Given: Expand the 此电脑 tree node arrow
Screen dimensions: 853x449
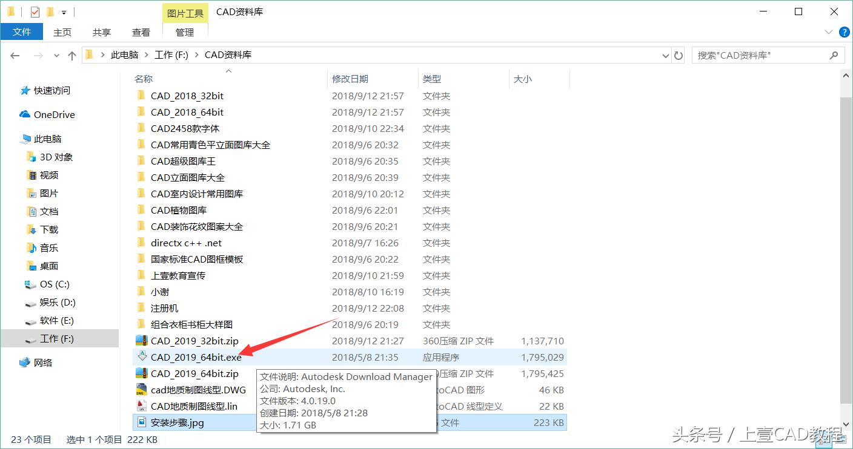Looking at the screenshot, I should point(15,138).
